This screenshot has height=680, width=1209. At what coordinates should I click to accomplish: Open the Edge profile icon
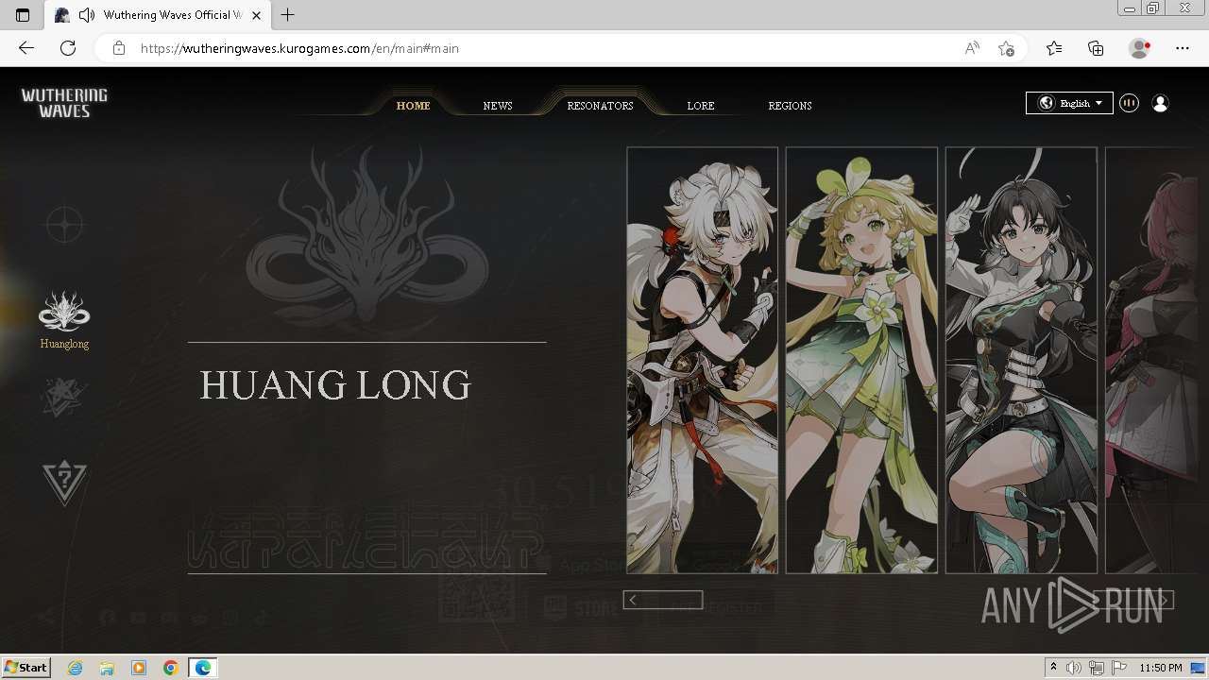pyautogui.click(x=1140, y=48)
